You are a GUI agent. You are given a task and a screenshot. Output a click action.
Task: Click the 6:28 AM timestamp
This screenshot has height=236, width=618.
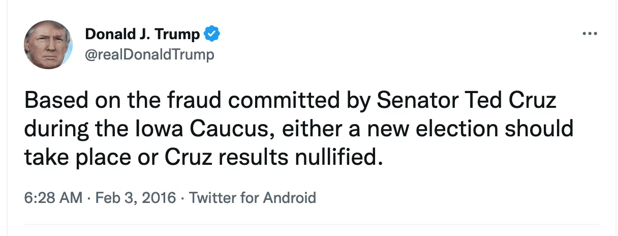53,197
